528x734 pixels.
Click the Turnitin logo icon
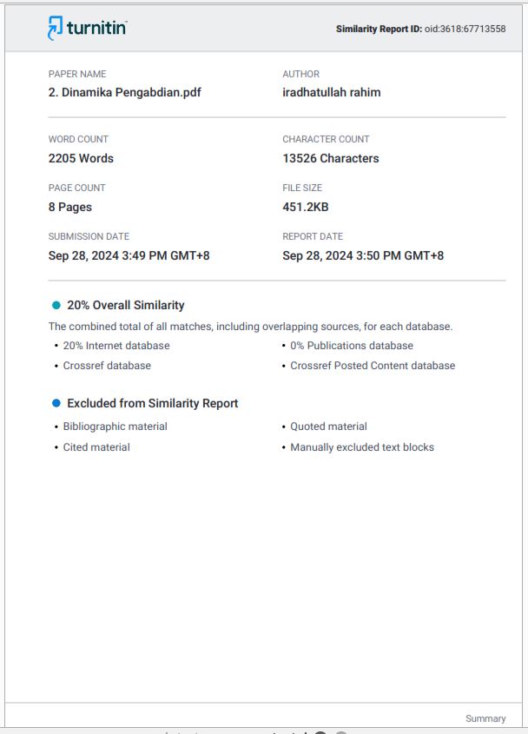tap(55, 28)
